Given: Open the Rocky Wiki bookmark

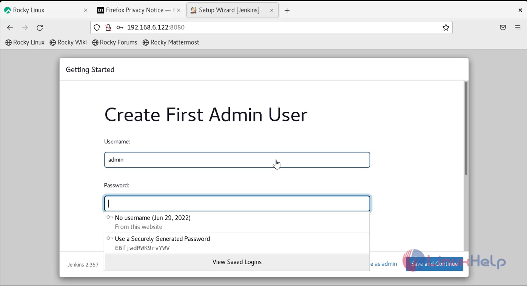Looking at the screenshot, I should (68, 43).
